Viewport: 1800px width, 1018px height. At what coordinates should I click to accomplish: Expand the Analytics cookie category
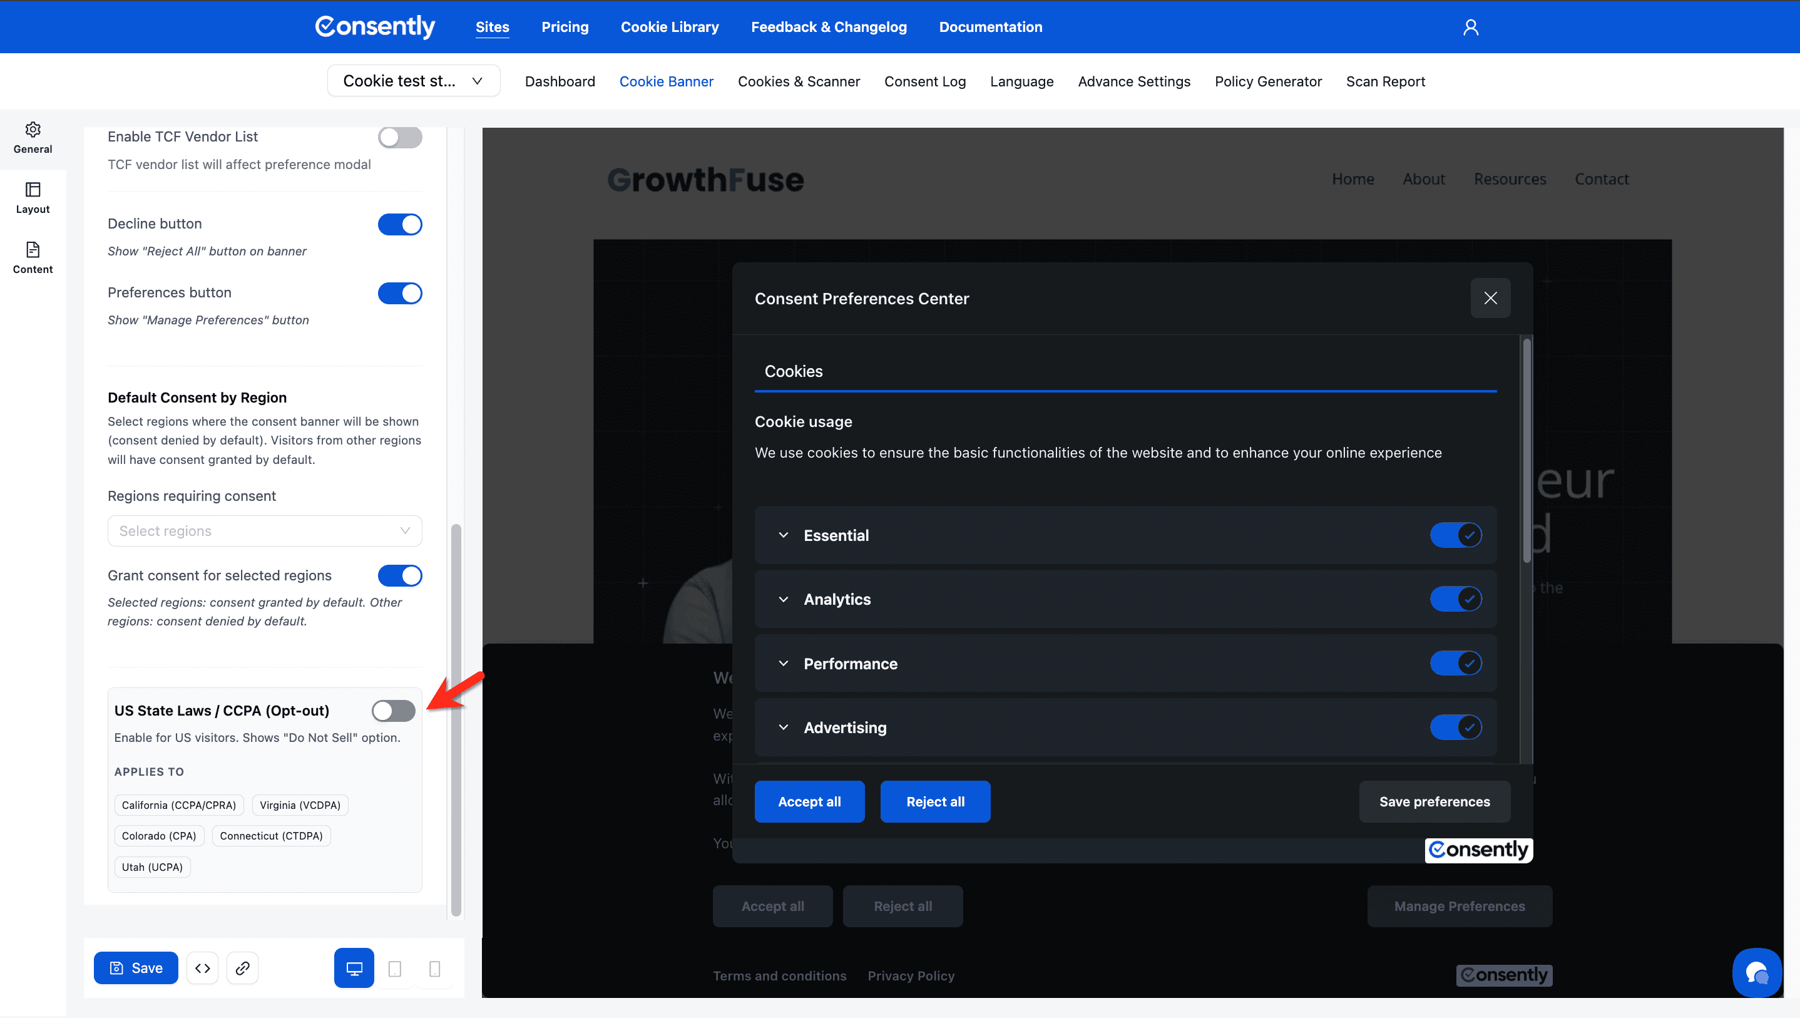point(784,599)
